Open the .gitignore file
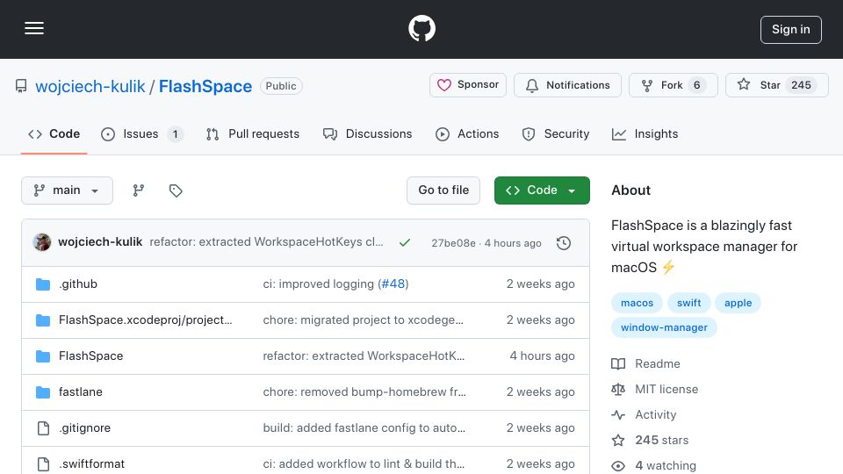Screen dimensions: 843x474 pyautogui.click(x=85, y=427)
